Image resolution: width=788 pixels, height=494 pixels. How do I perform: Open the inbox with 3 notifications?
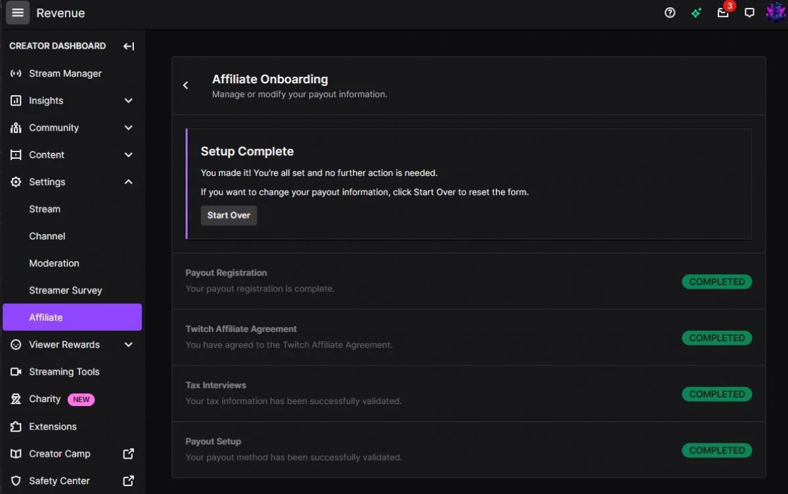tap(723, 12)
